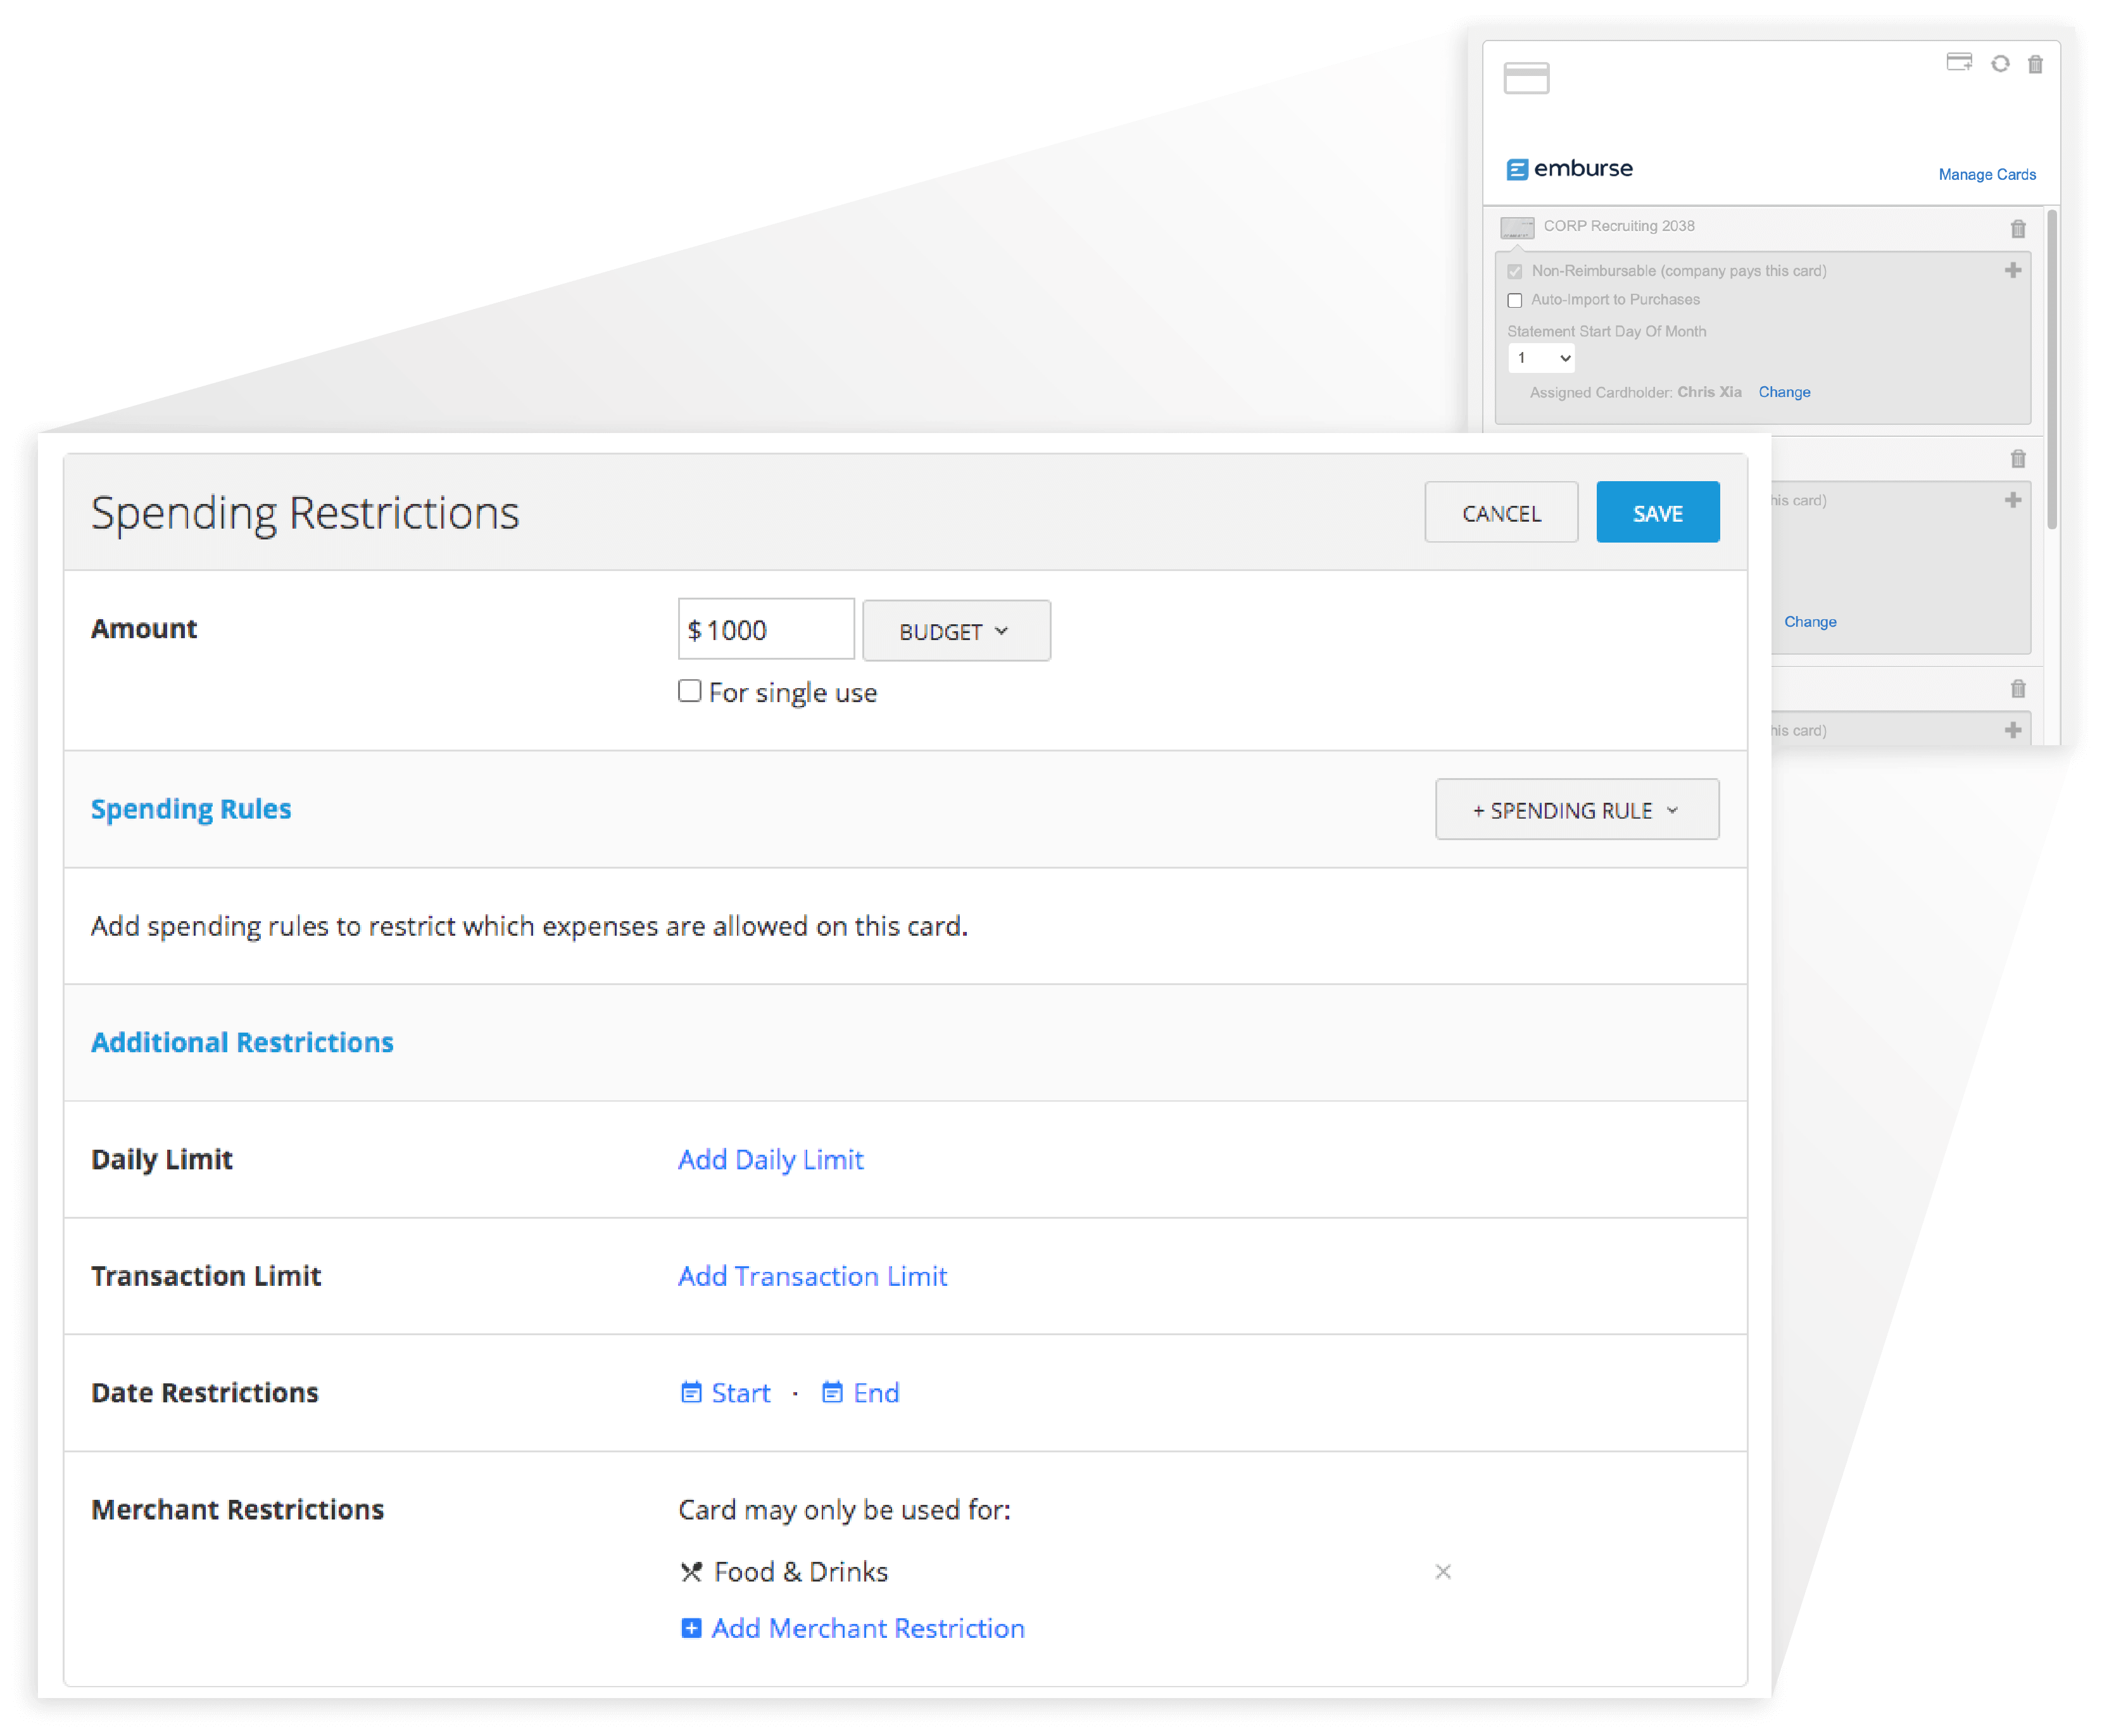Enable the For single use checkbox
Screen dimensions: 2102x1736
pyautogui.click(x=690, y=691)
